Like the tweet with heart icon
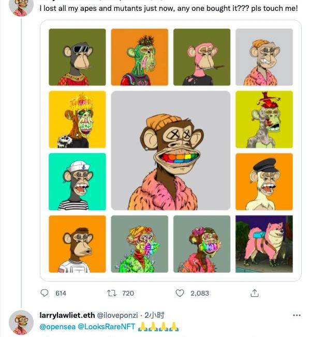309x337 pixels. 180,293
